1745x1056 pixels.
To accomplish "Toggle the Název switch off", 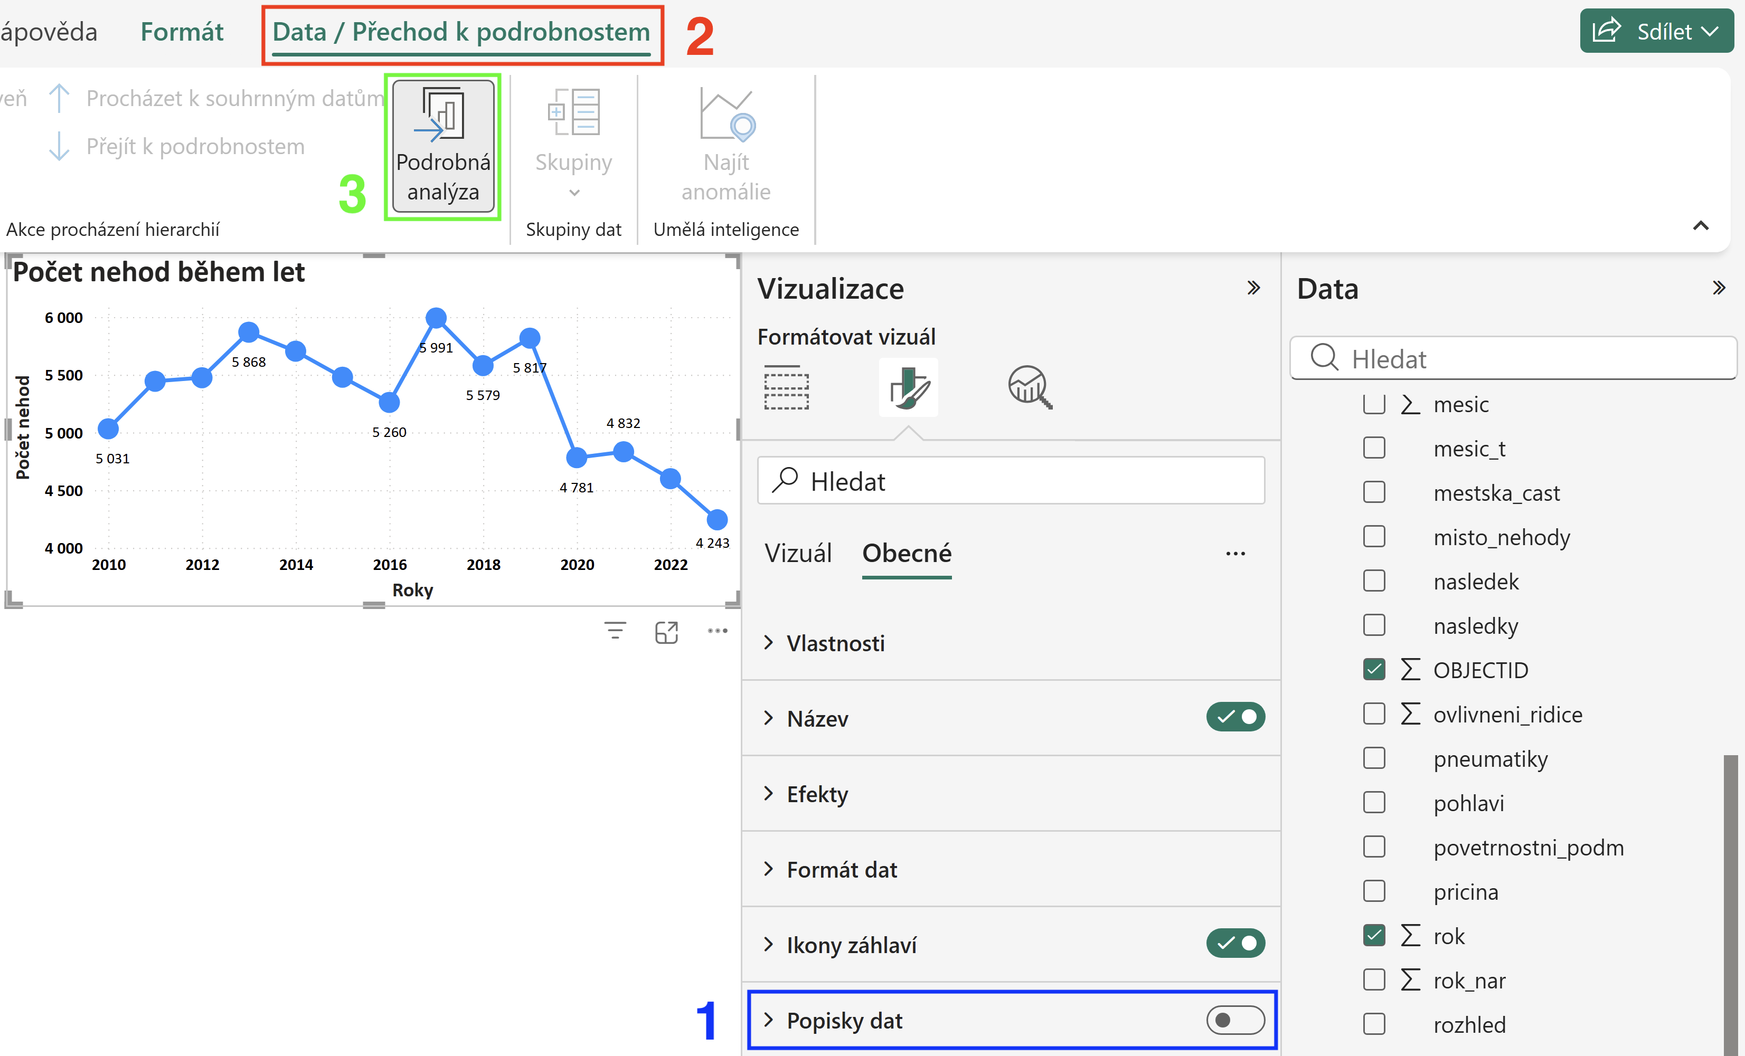I will click(x=1236, y=717).
